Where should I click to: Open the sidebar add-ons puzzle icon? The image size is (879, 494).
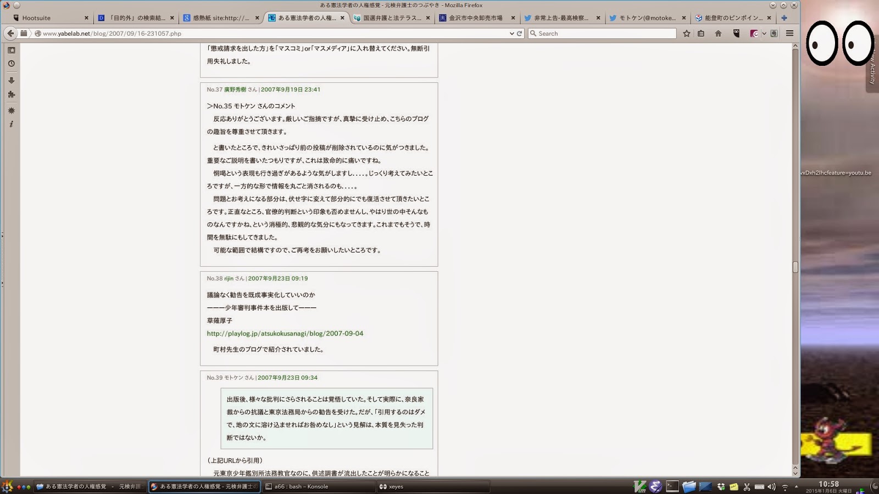11,94
